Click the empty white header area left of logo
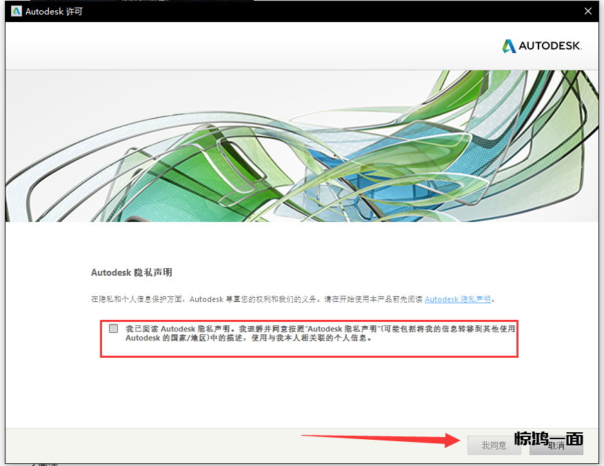This screenshot has height=466, width=604. click(x=241, y=46)
